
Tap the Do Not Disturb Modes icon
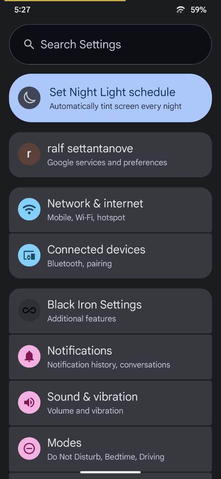point(29,448)
